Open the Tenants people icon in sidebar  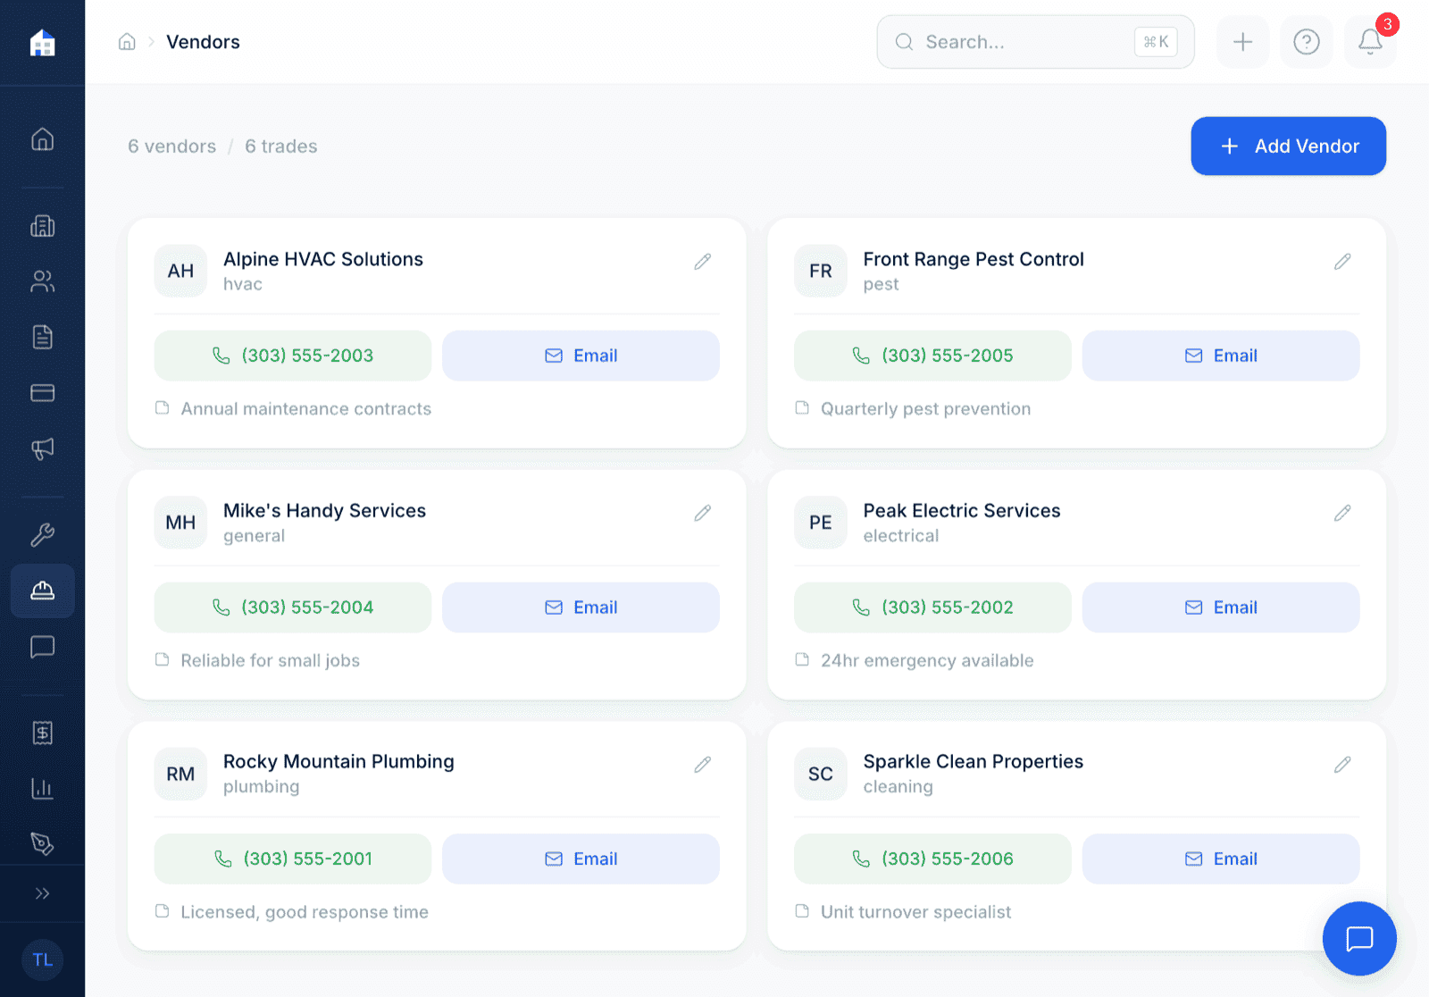[x=42, y=281]
